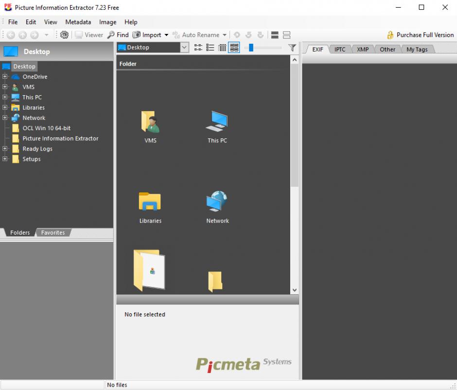Image resolution: width=457 pixels, height=390 pixels.
Task: Open the navigation history dropdown arrow
Action: coord(46,35)
